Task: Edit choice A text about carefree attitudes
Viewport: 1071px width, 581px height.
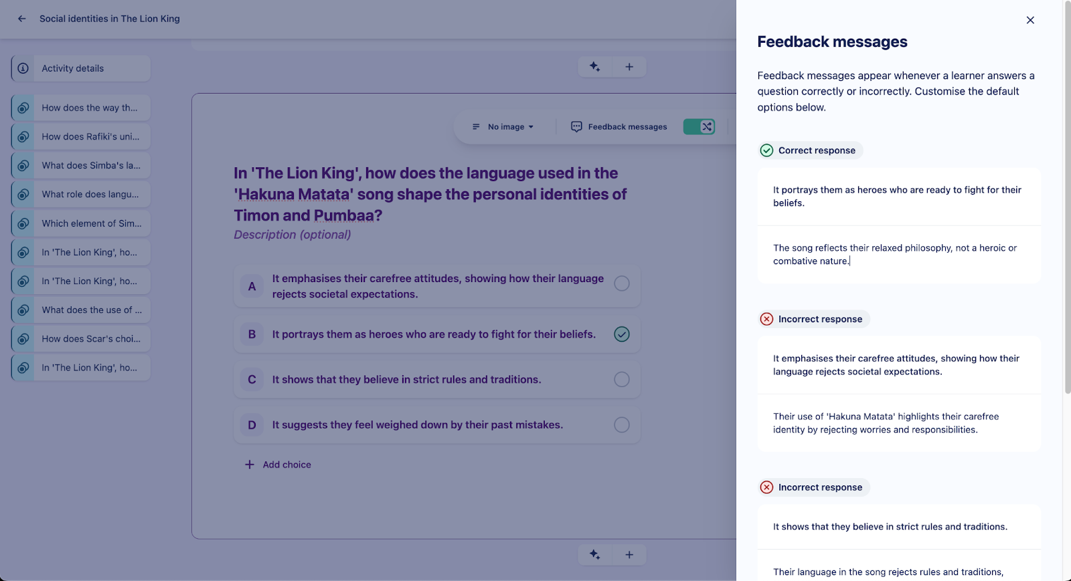Action: point(438,286)
